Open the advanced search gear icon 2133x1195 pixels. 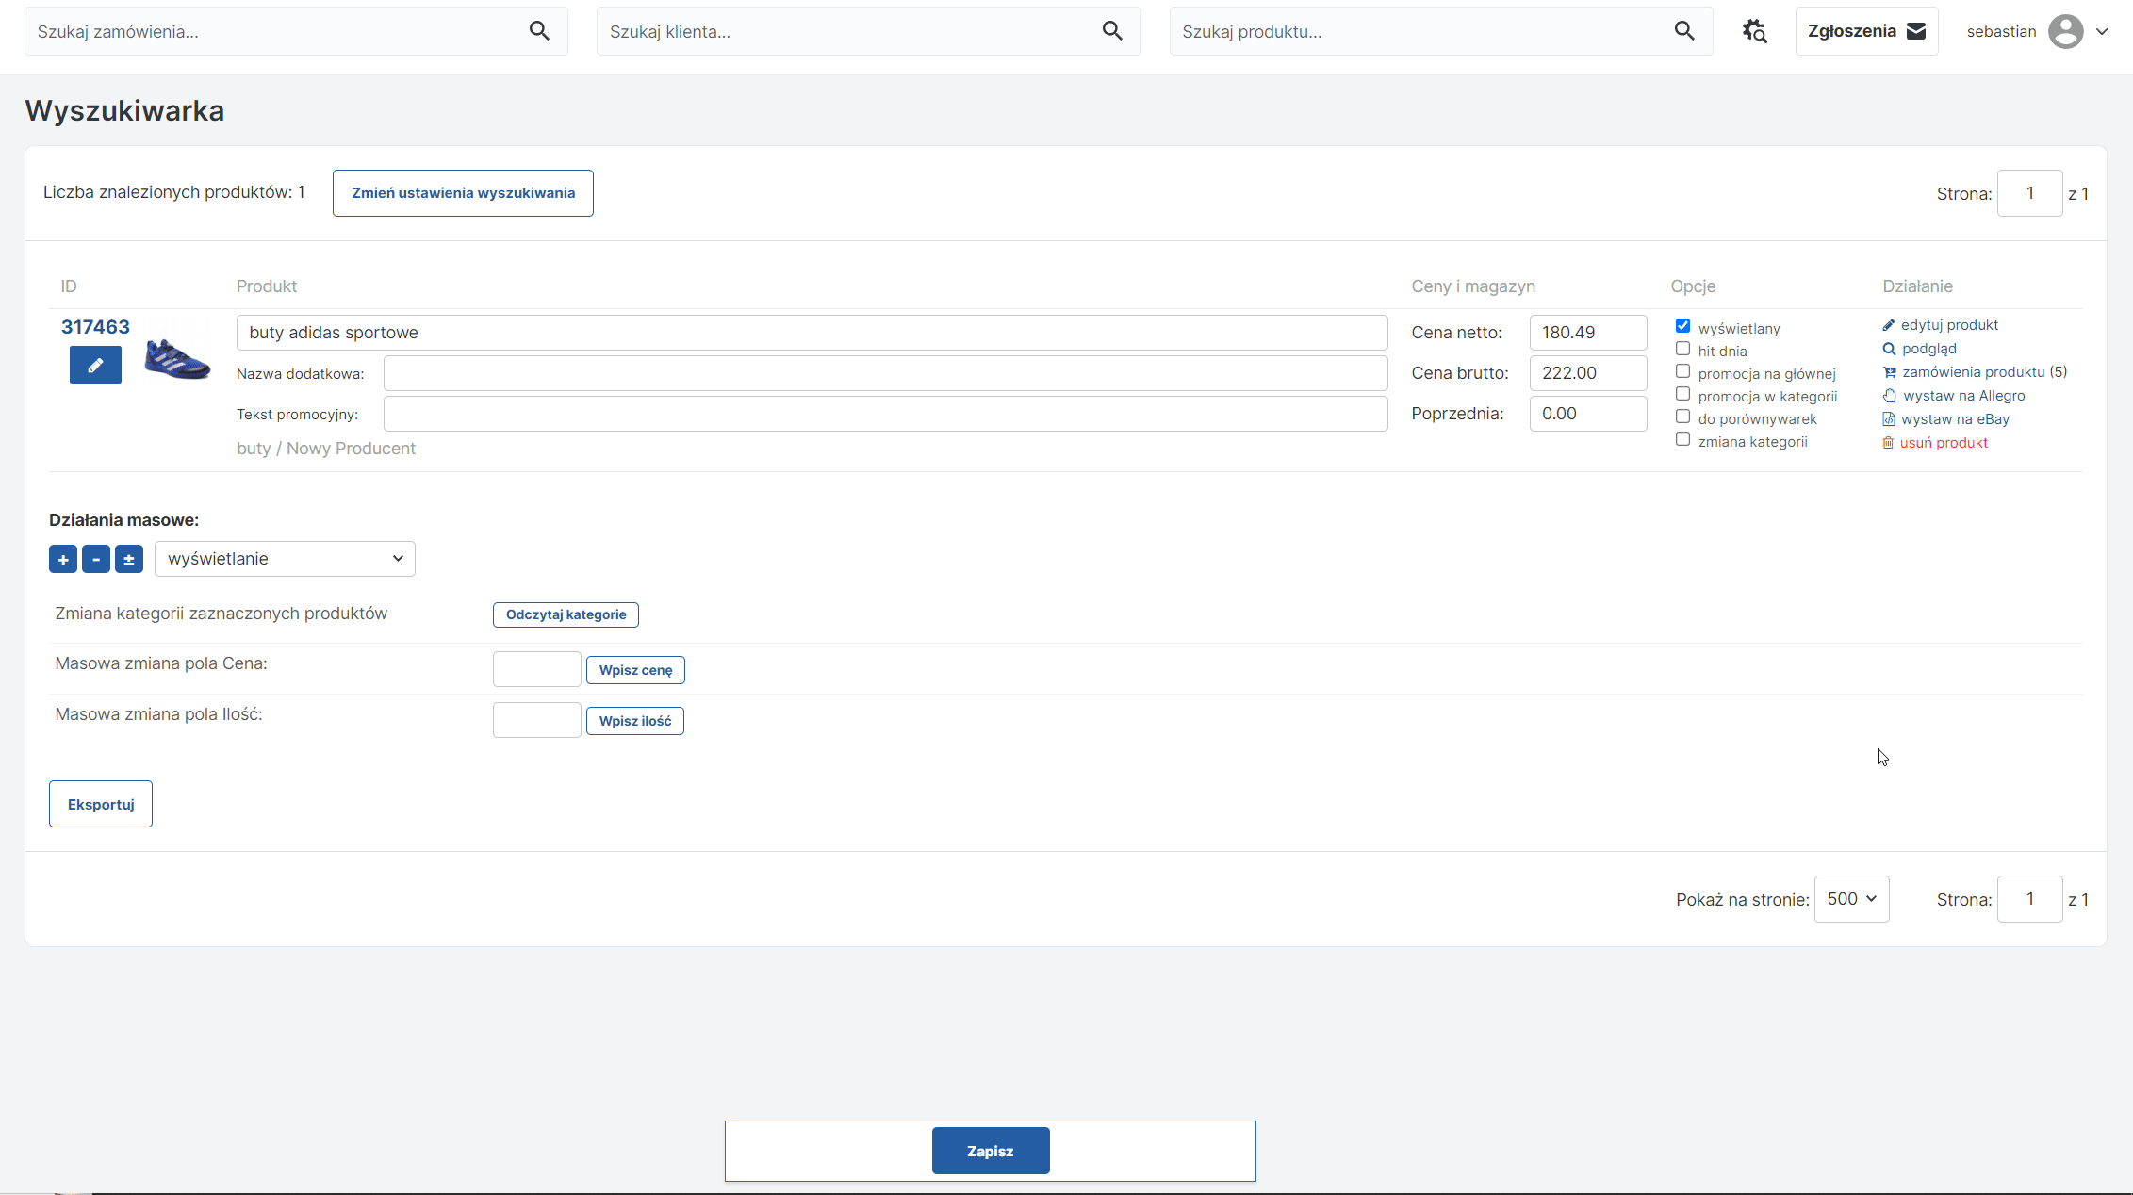click(x=1754, y=31)
